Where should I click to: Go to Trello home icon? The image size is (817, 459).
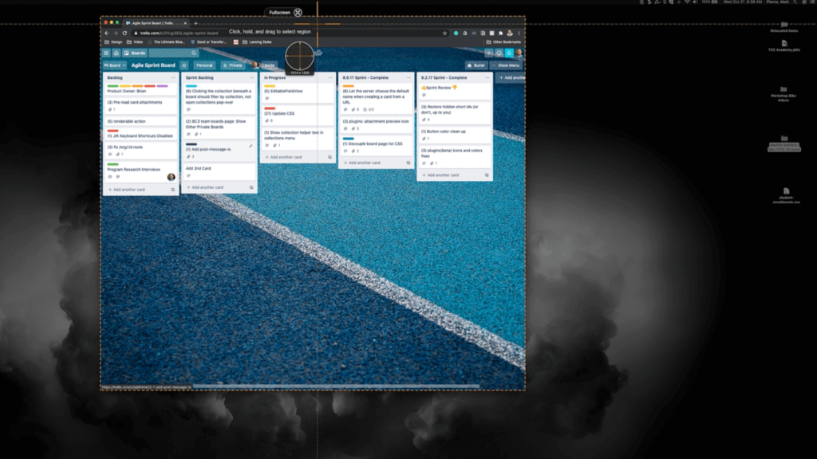click(116, 53)
